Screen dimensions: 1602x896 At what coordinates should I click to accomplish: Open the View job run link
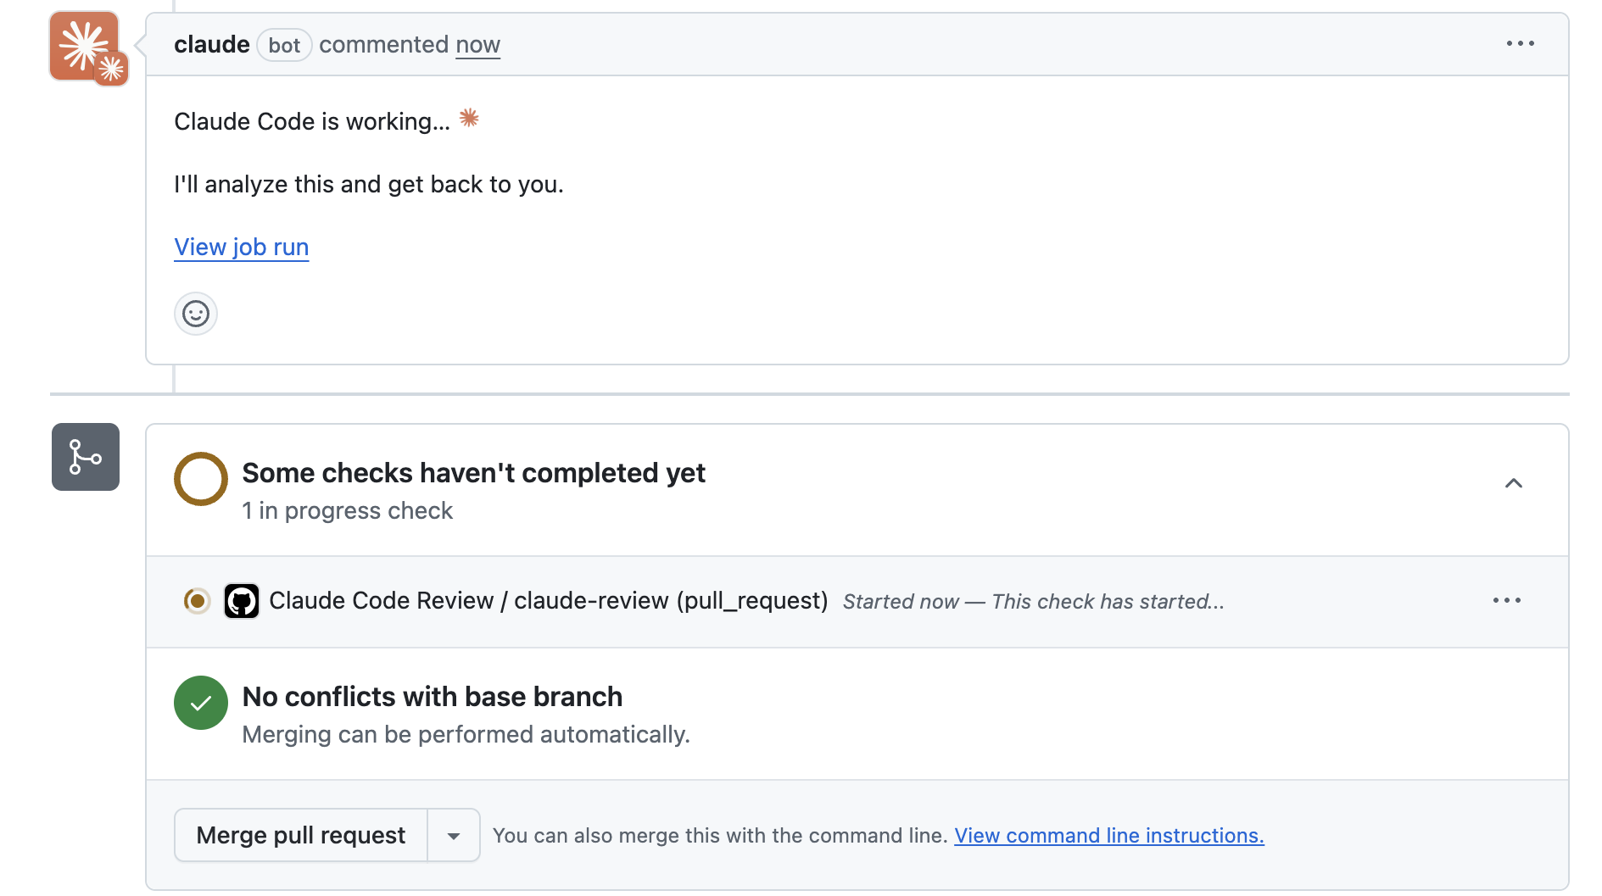pyautogui.click(x=241, y=247)
